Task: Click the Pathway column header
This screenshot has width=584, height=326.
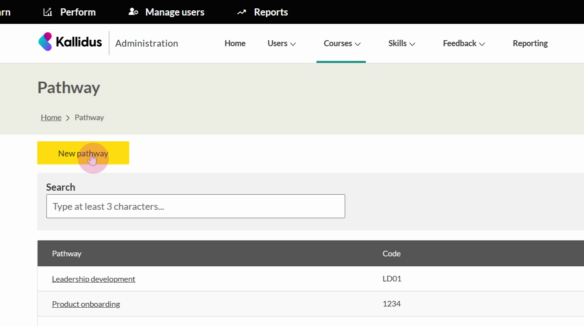Action: [x=67, y=254]
